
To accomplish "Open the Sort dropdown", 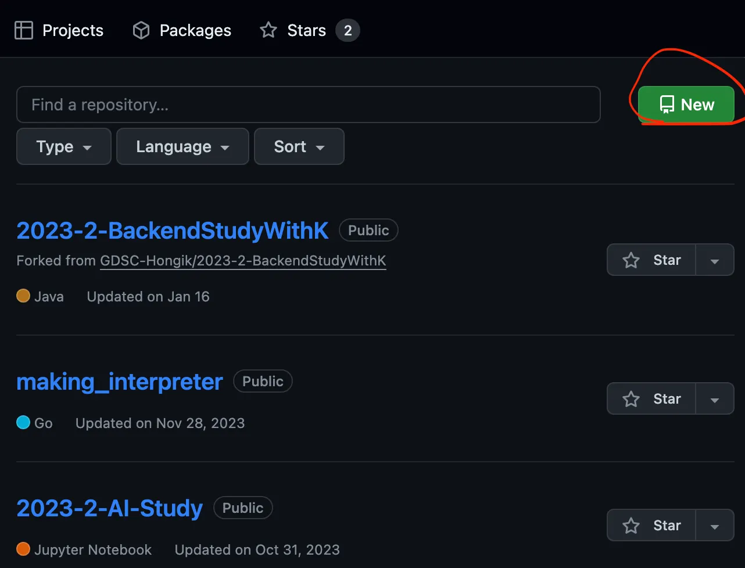I will pyautogui.click(x=299, y=147).
